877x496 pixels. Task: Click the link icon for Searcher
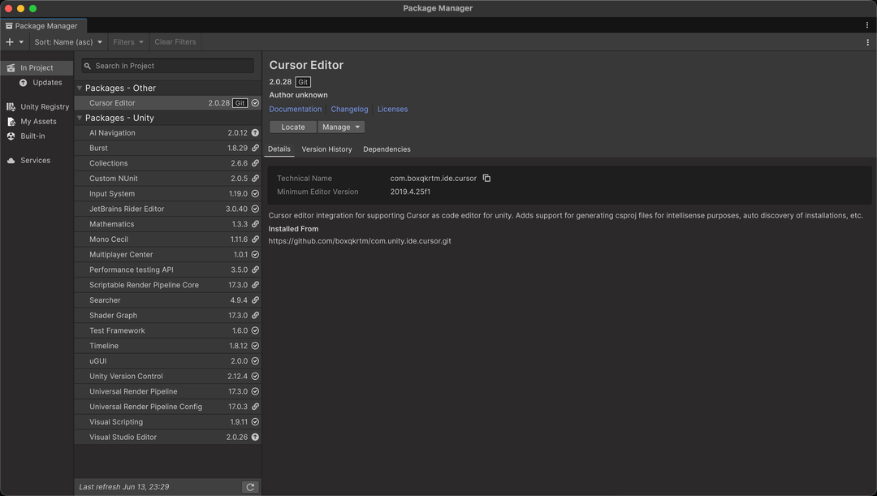tap(255, 300)
